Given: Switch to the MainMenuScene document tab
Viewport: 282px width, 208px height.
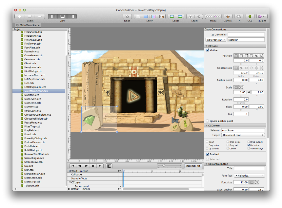Looking at the screenshot, I should [28, 25].
